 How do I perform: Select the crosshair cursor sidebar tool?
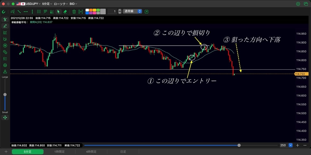click(x=5, y=19)
